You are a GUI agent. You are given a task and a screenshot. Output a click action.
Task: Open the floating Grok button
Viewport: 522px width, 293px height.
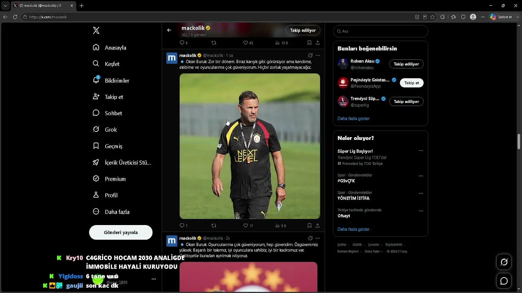tap(504, 262)
